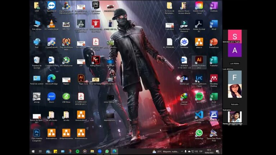
Task: Open CrystalDiskInfo desktop shortcut
Action: (51, 43)
